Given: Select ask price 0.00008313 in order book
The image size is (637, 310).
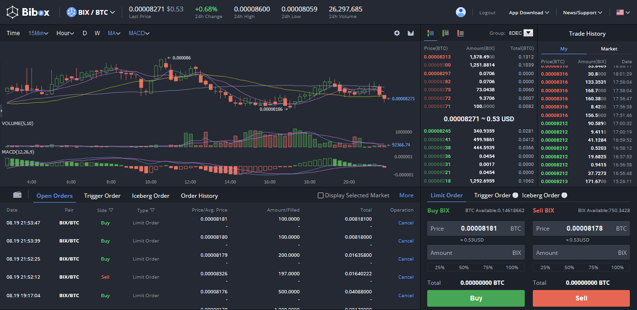Looking at the screenshot, I should click(437, 57).
